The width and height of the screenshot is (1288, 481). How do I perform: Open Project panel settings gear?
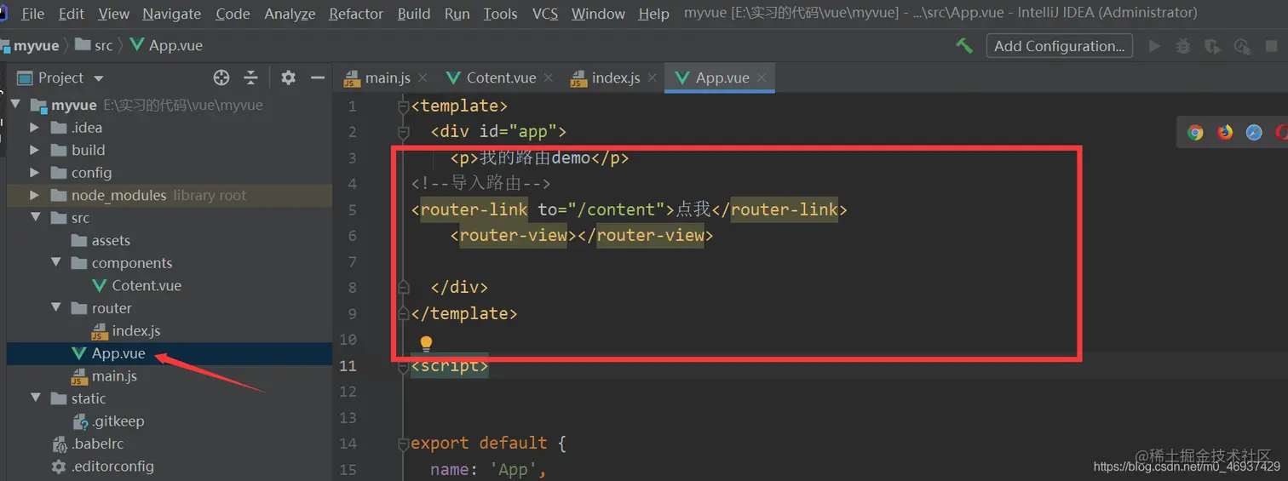288,77
